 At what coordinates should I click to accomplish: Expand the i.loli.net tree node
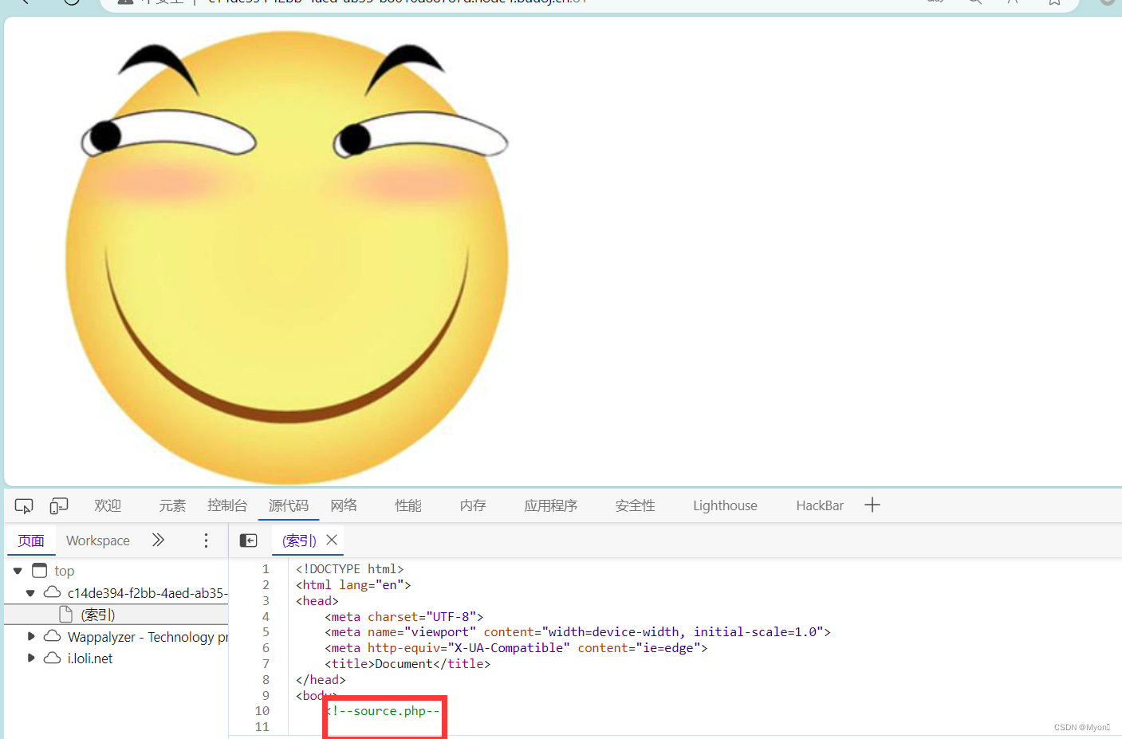(31, 658)
